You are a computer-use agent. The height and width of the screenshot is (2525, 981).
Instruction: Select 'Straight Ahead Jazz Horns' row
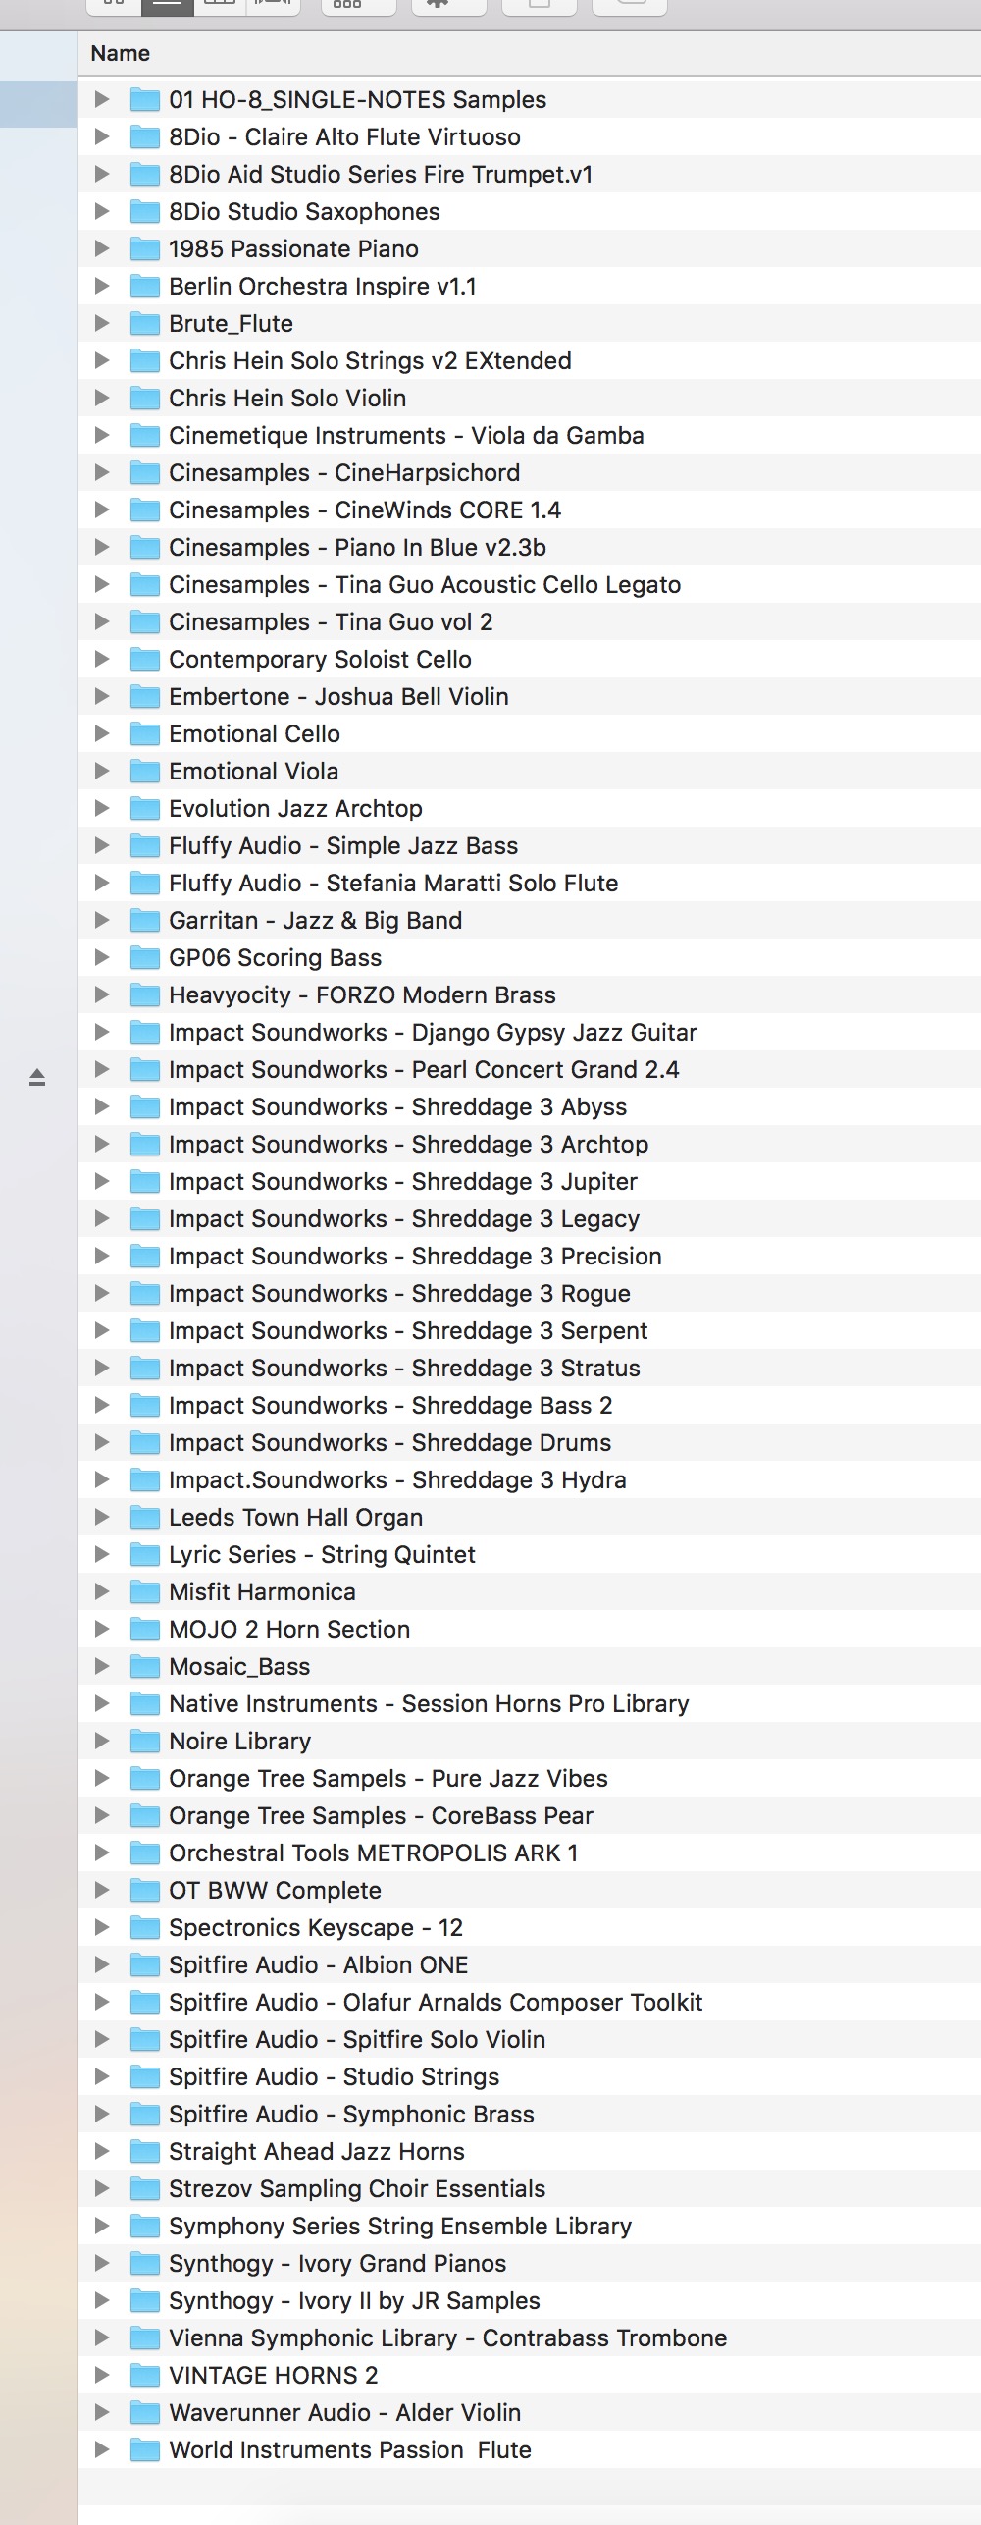(x=530, y=2151)
